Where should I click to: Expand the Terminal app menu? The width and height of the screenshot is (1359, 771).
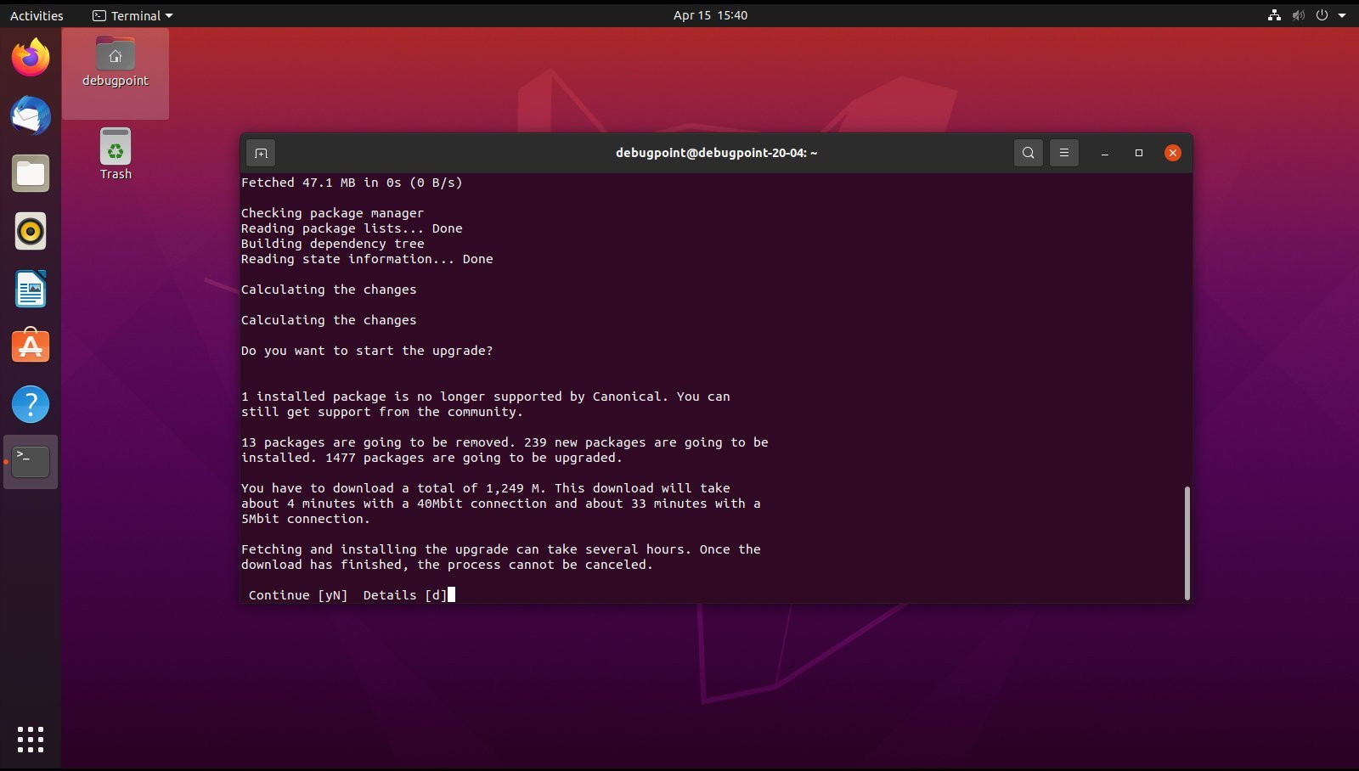(x=133, y=15)
